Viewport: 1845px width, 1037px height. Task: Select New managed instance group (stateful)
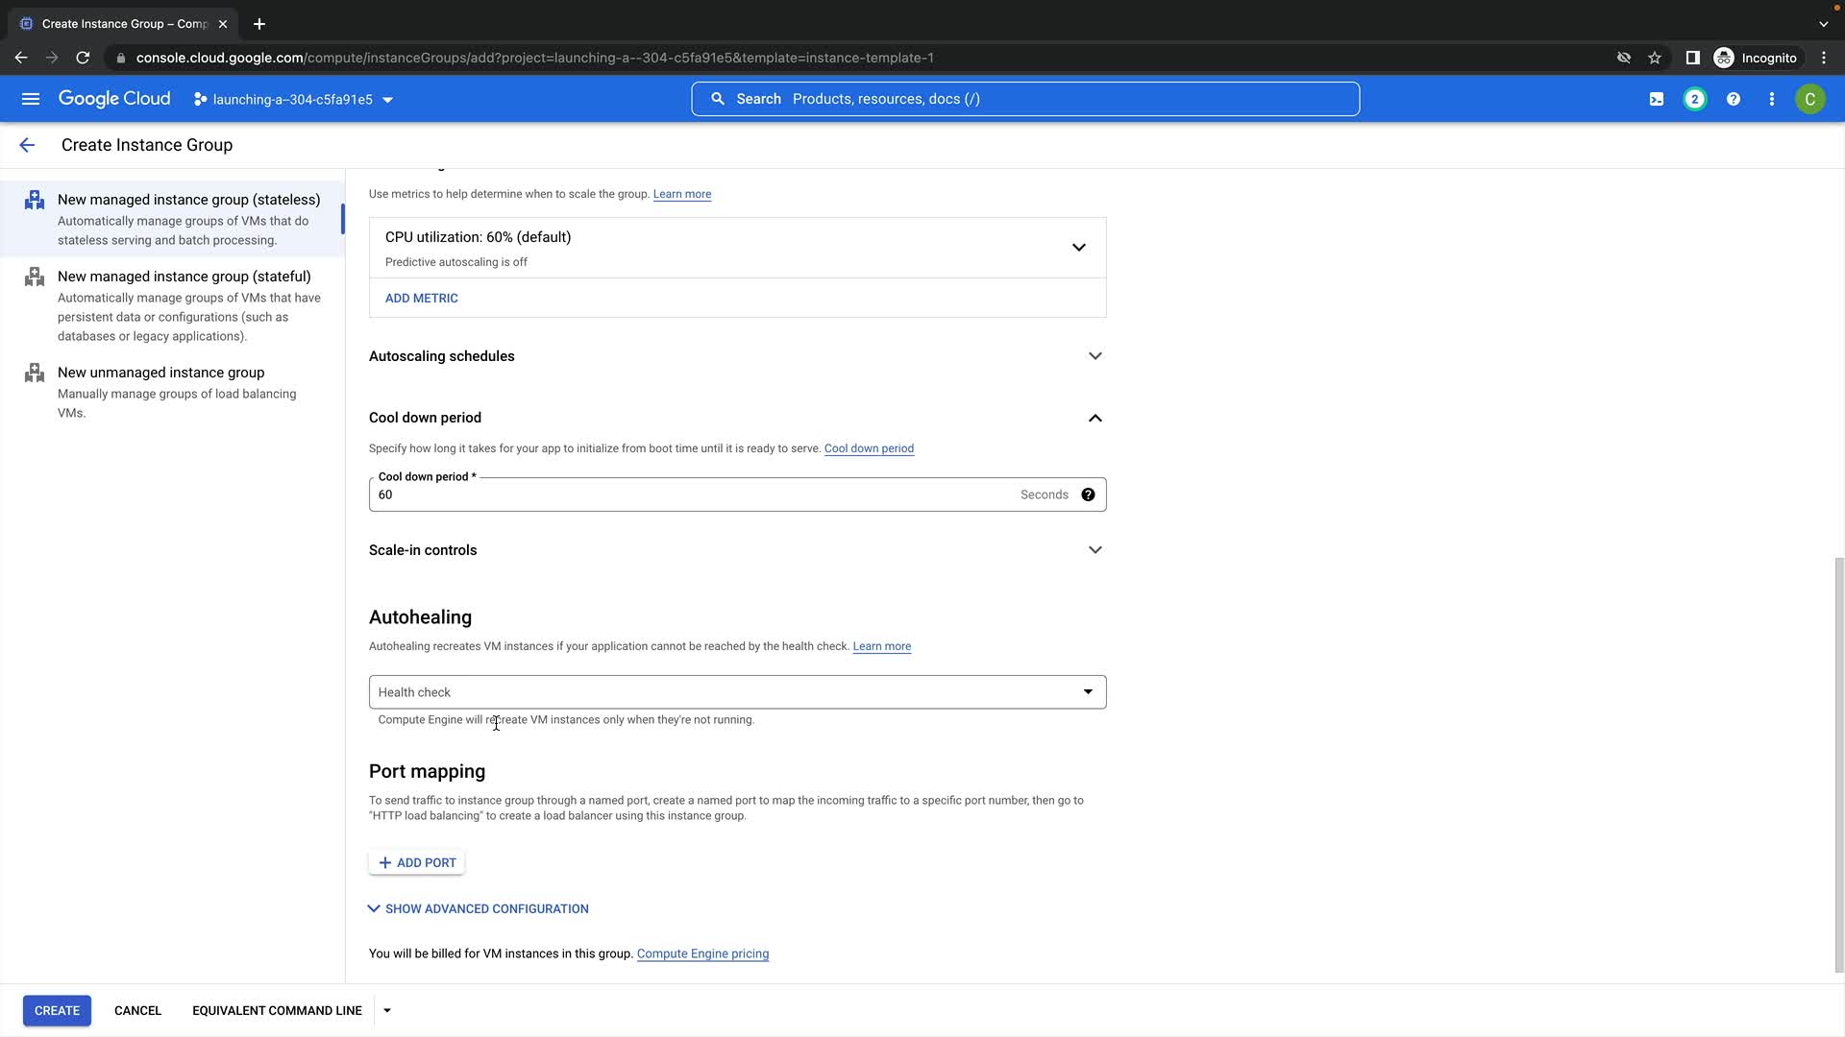pyautogui.click(x=184, y=277)
